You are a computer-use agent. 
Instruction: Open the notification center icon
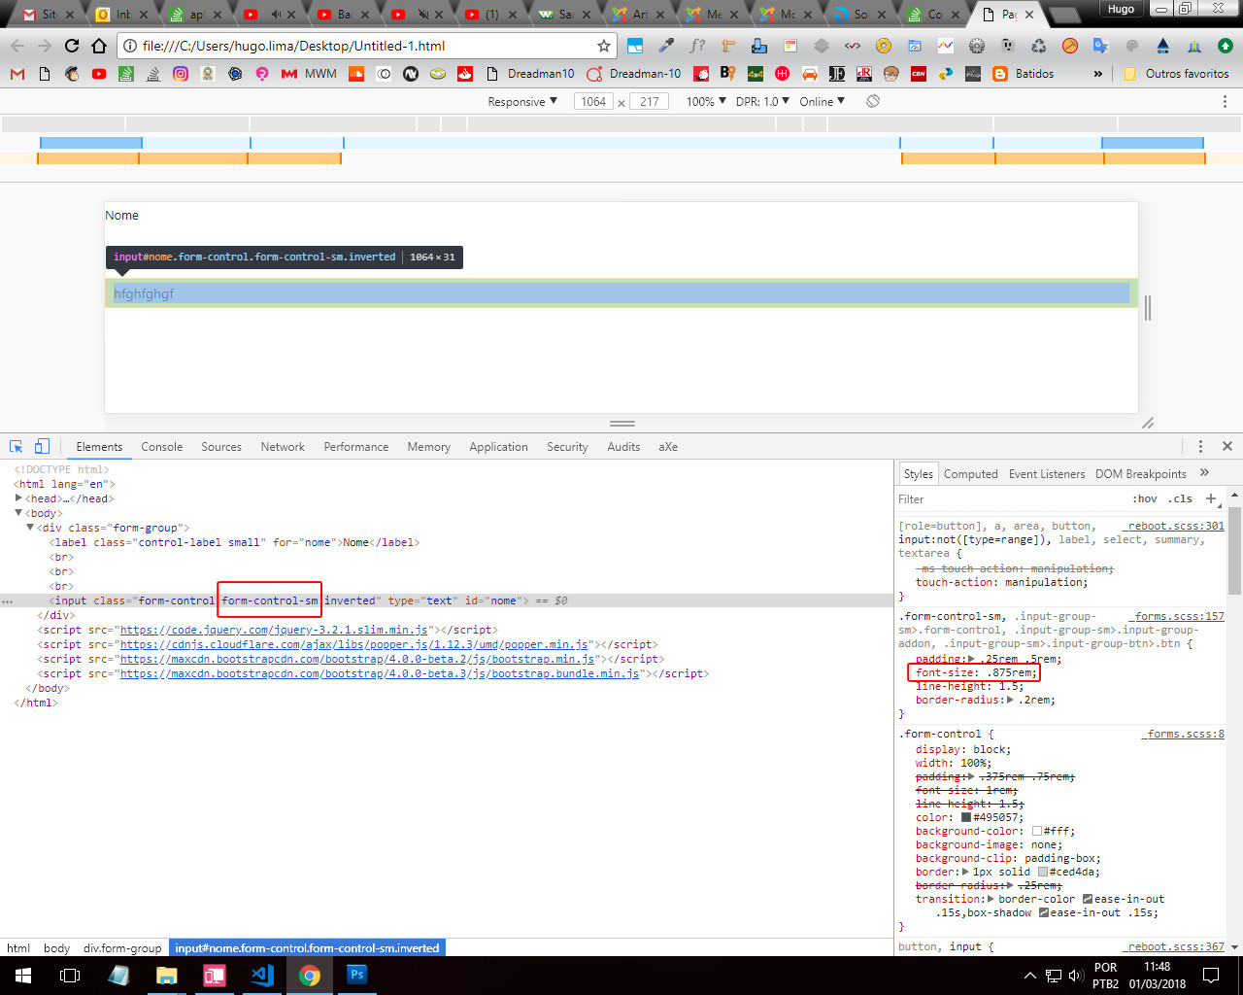point(1210,976)
